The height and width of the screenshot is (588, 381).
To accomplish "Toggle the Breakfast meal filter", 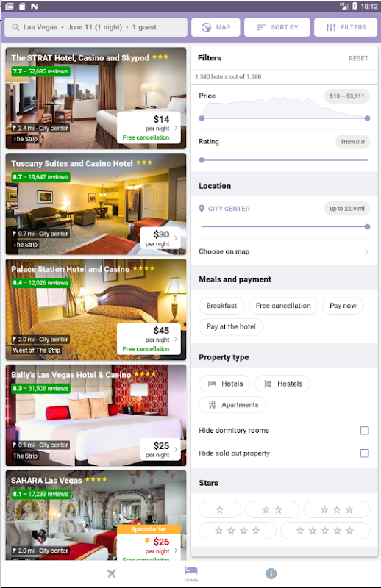I will click(x=221, y=306).
